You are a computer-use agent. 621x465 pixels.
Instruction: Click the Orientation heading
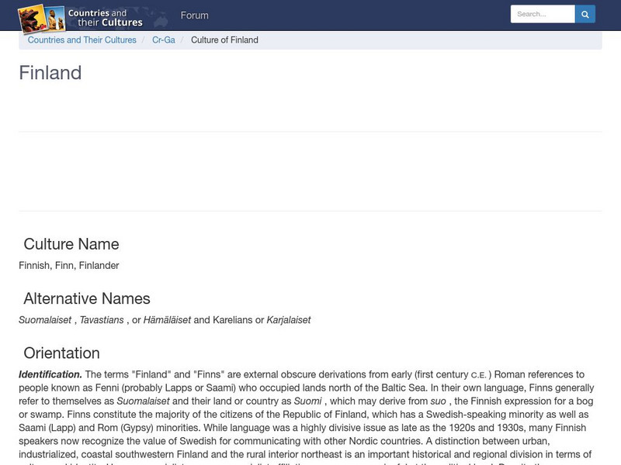[62, 353]
